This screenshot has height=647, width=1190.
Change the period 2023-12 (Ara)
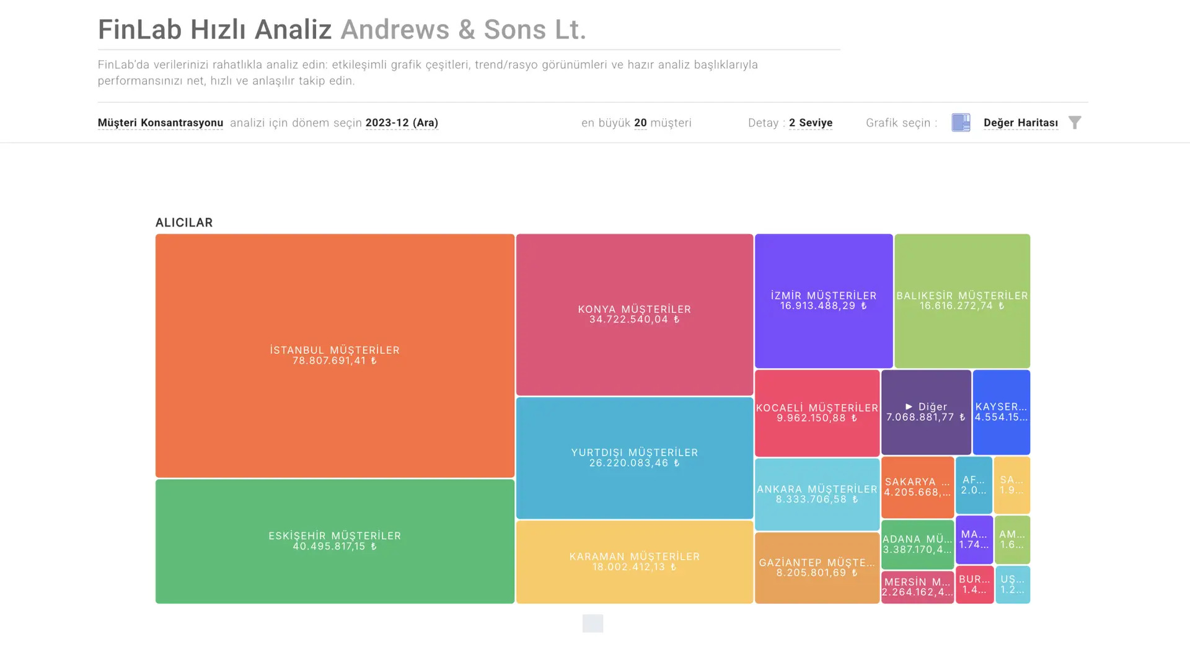coord(402,123)
